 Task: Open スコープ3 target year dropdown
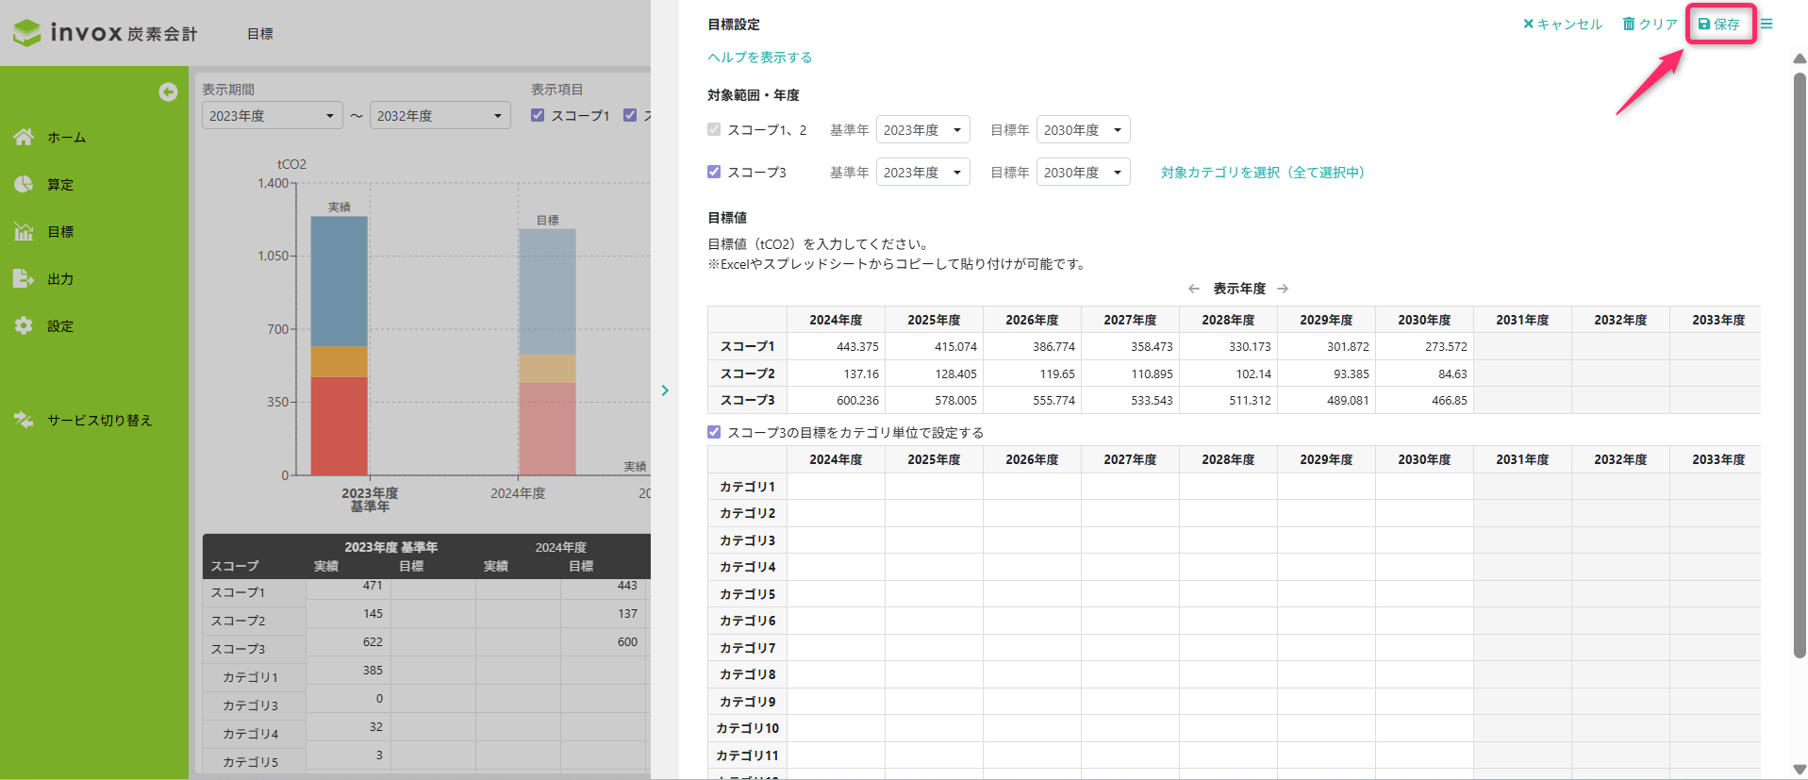(x=1083, y=173)
